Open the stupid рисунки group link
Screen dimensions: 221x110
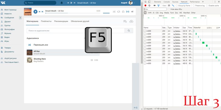click(10, 58)
